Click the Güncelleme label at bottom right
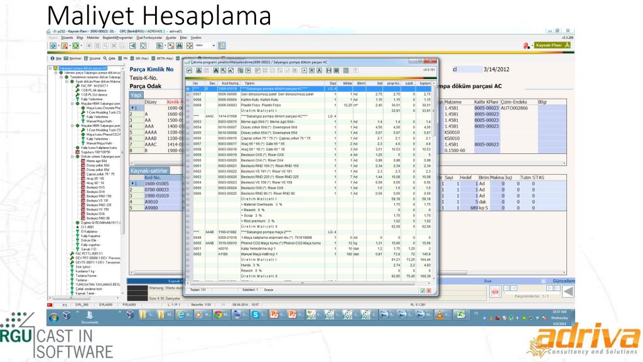The image size is (643, 362). (563, 281)
